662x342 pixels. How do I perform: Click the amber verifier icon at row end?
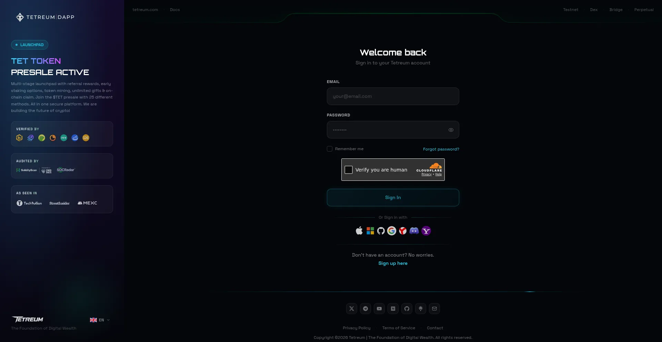(x=86, y=138)
